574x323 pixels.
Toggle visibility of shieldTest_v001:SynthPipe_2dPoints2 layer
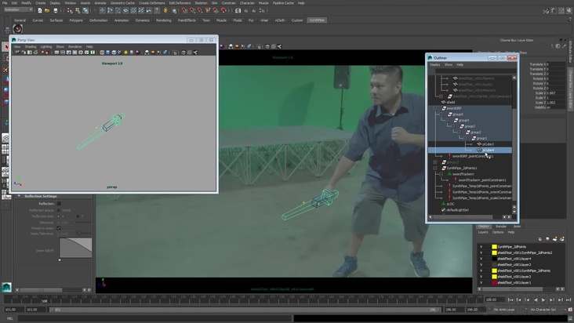[481, 252]
